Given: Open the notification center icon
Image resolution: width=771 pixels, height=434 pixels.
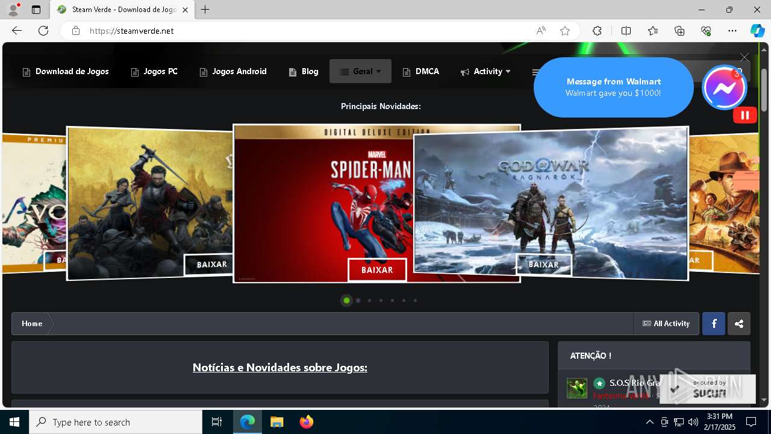Looking at the screenshot, I should click(751, 422).
